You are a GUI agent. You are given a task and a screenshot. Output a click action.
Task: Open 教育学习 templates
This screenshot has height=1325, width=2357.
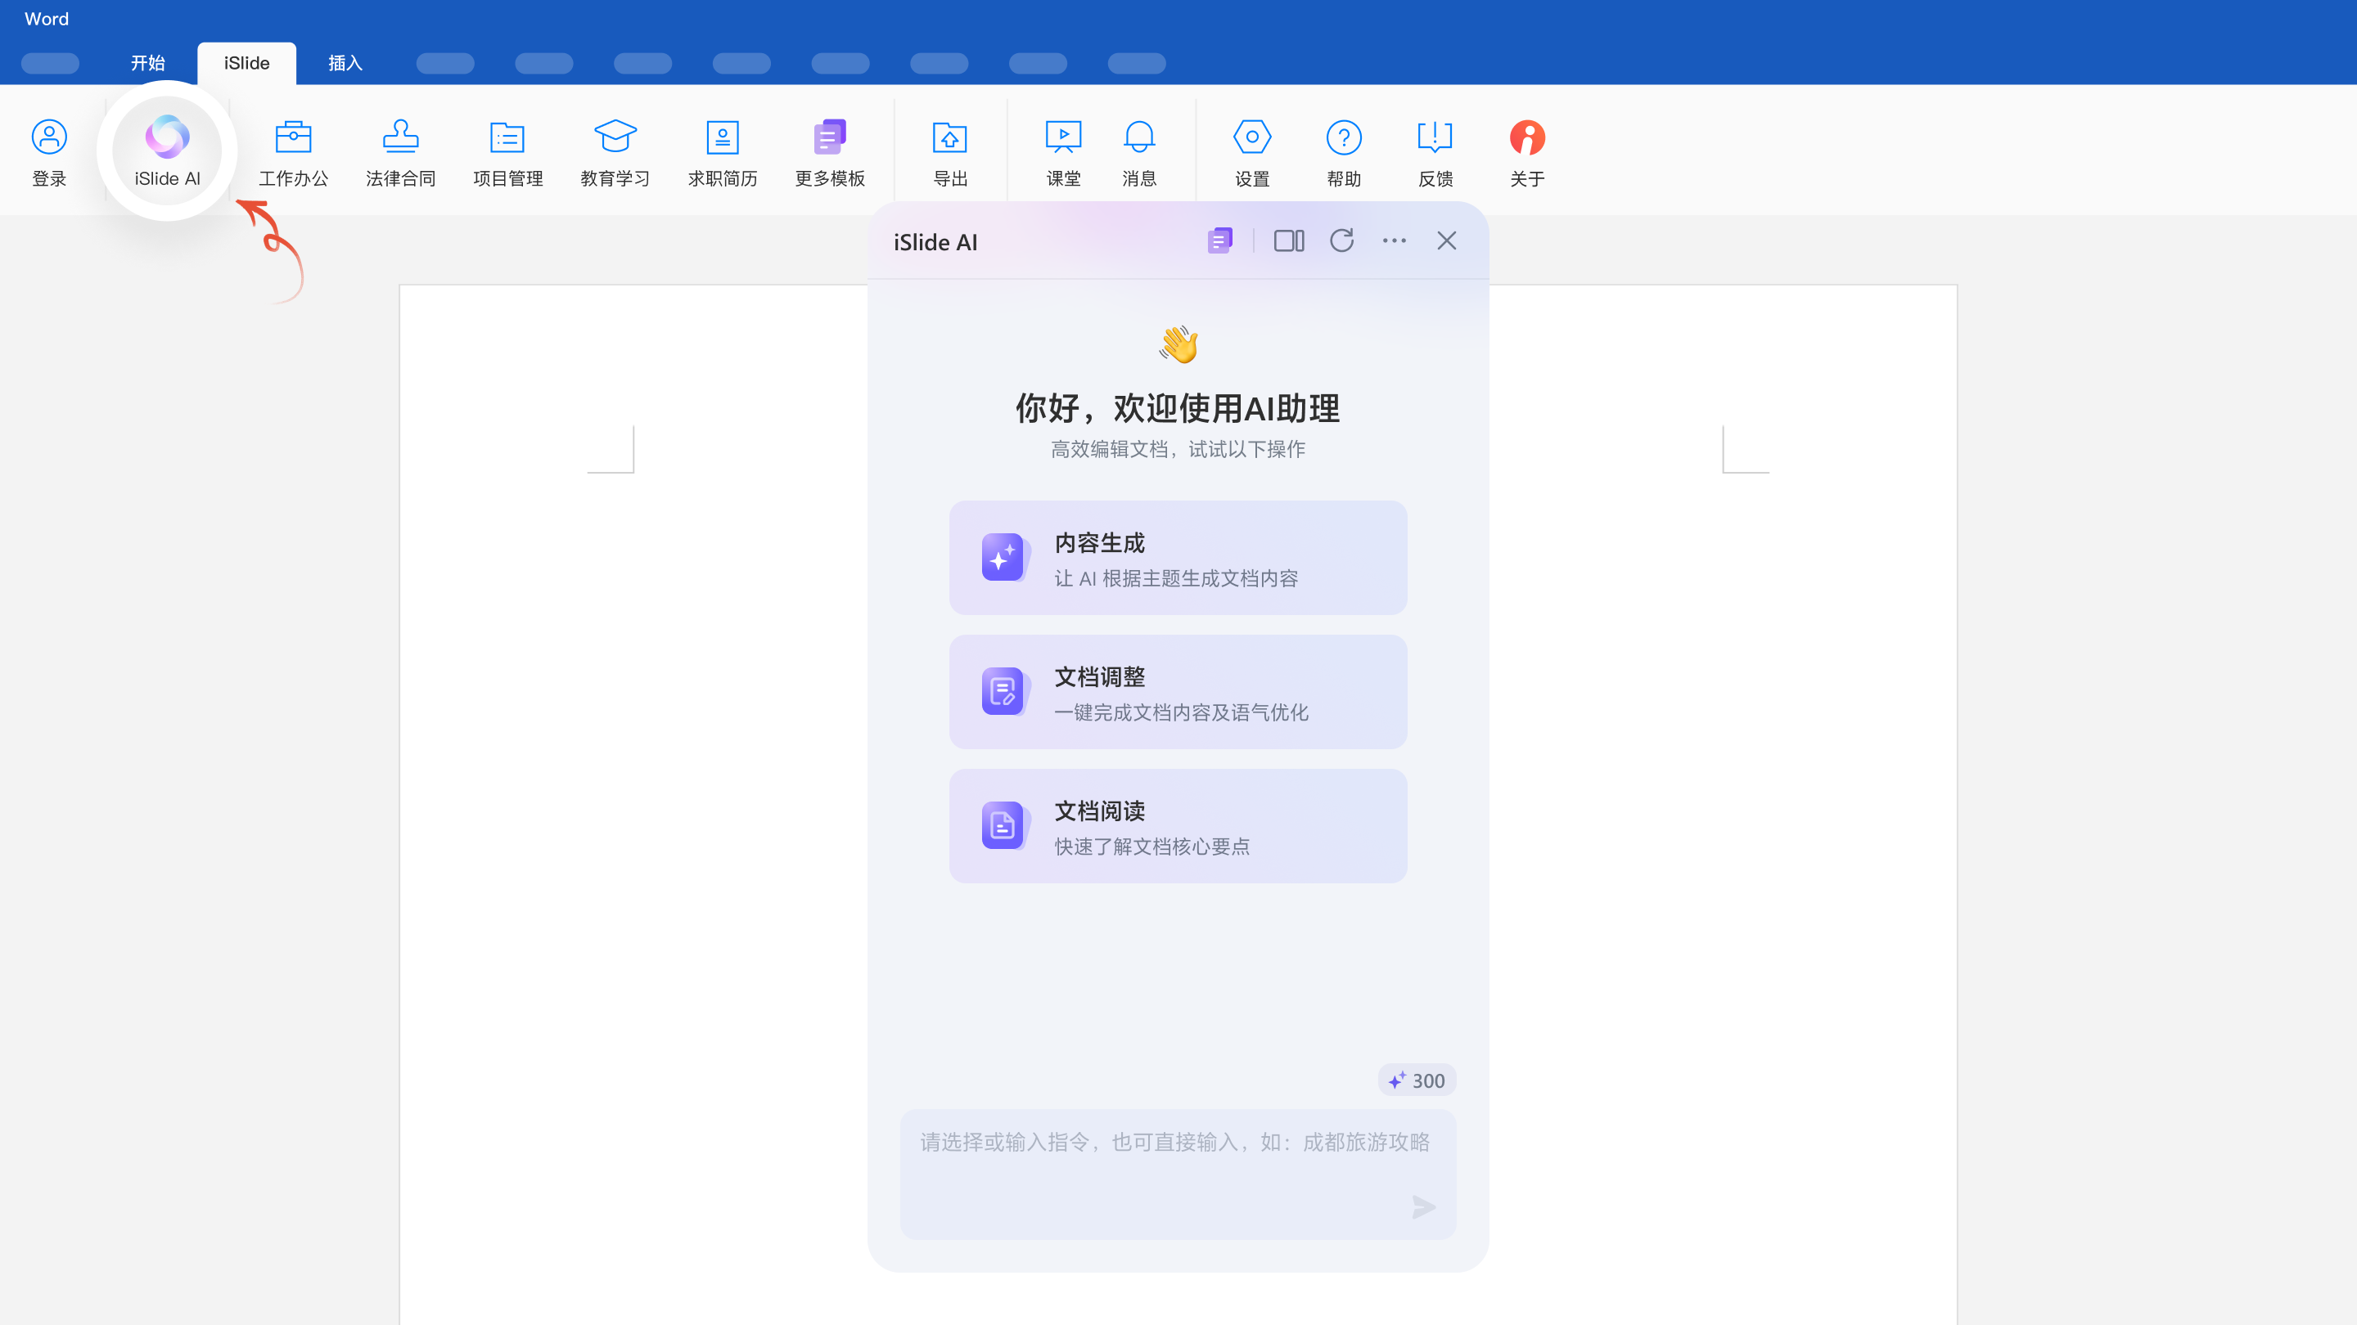point(615,154)
